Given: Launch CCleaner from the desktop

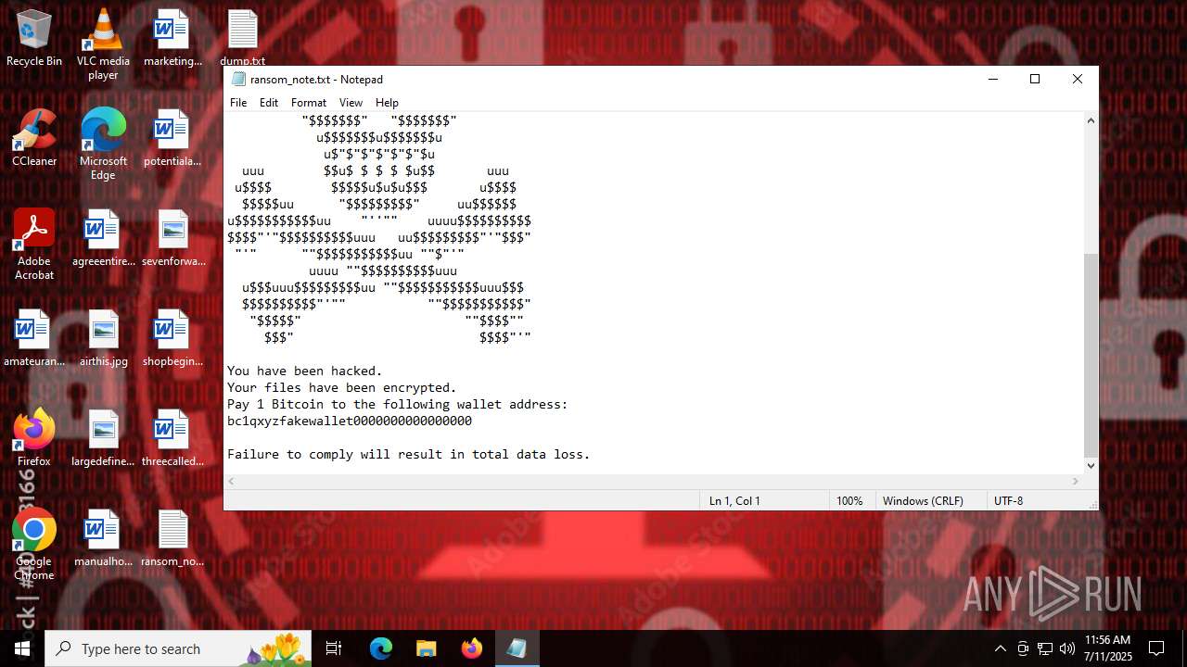Looking at the screenshot, I should pos(34,138).
